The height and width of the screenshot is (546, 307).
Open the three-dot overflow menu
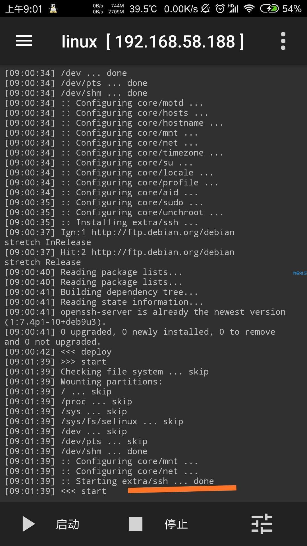point(283,41)
